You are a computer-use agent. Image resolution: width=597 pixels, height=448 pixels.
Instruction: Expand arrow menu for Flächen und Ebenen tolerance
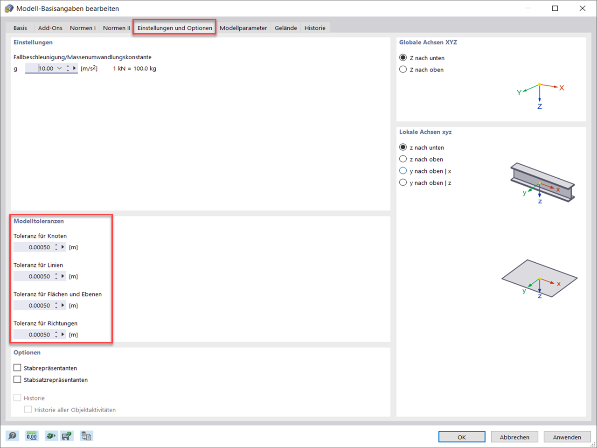coord(63,305)
